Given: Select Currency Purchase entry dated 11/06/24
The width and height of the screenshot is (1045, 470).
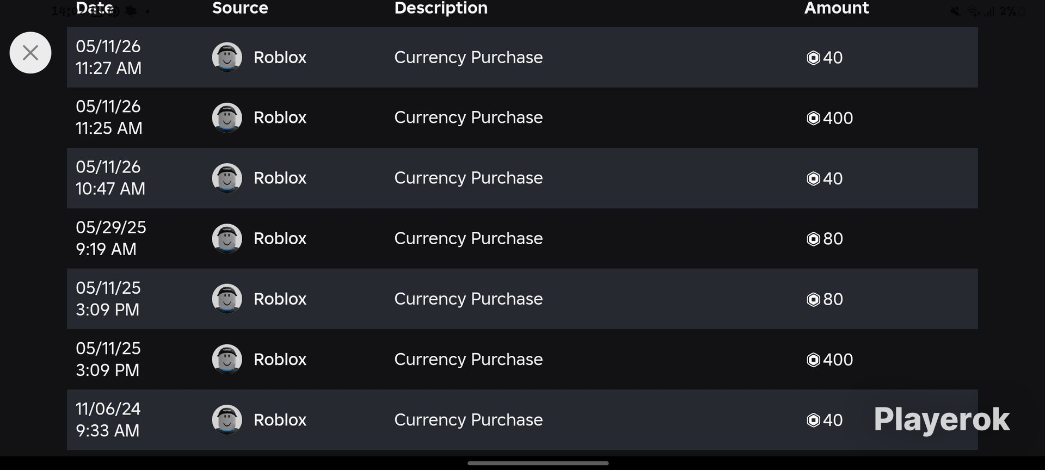Looking at the screenshot, I should click(468, 419).
